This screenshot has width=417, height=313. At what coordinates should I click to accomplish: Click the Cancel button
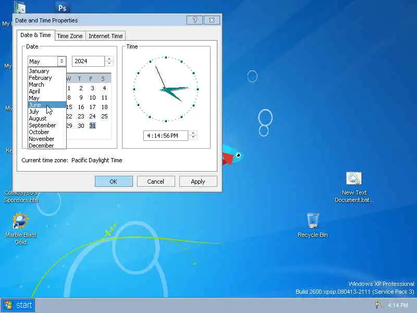pos(156,182)
